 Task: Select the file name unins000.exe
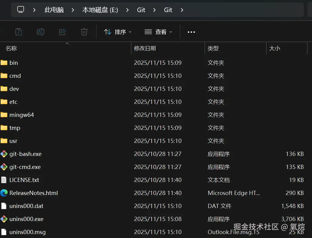(26, 219)
